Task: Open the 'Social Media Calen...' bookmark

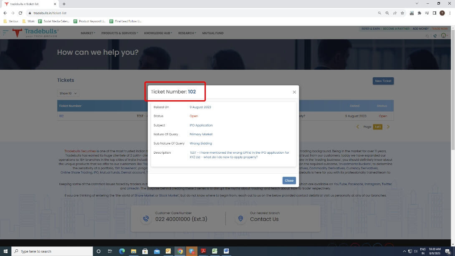Action: pyautogui.click(x=53, y=21)
